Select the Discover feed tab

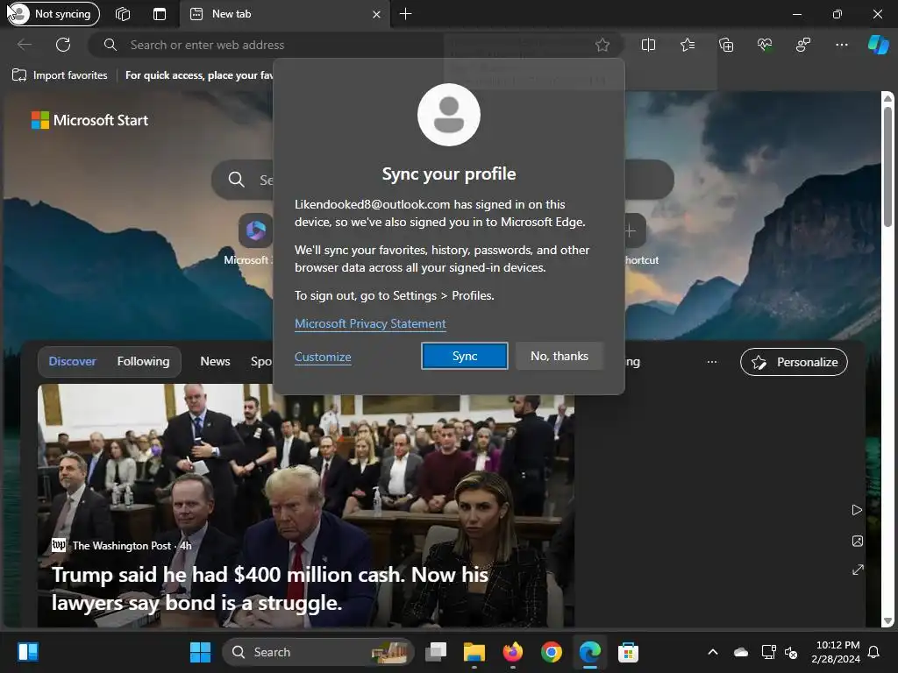[x=72, y=362]
